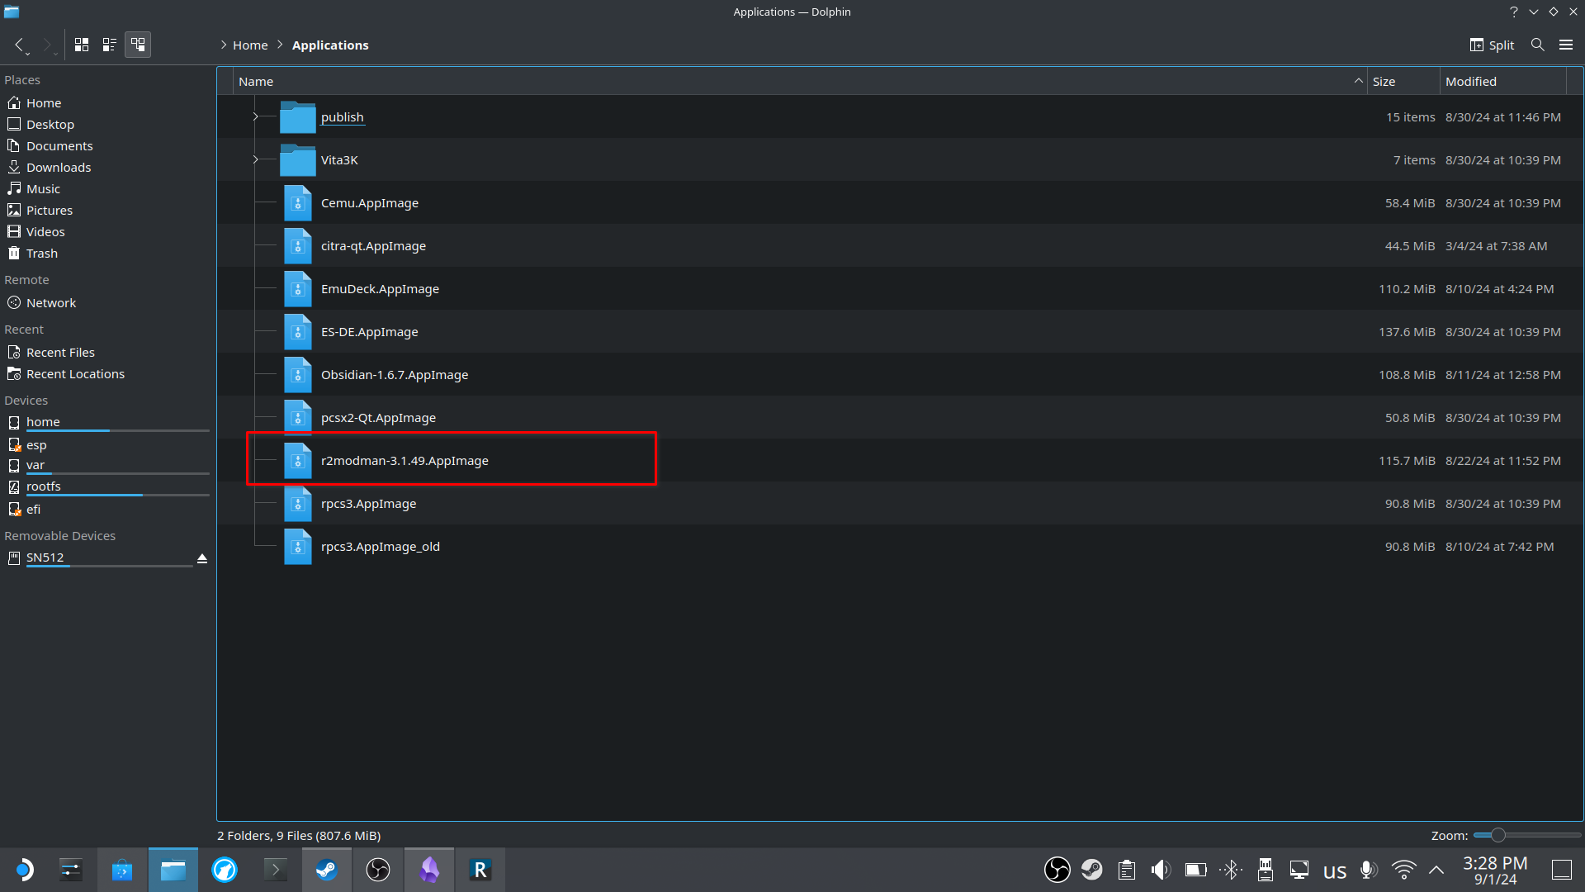Open the battery status tray icon
This screenshot has height=892, width=1585.
pos(1195,870)
